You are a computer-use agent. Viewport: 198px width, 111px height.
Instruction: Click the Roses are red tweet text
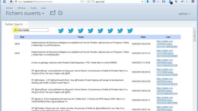point(78,109)
